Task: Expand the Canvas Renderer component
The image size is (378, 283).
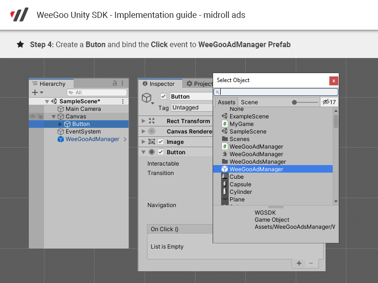Action: (144, 131)
